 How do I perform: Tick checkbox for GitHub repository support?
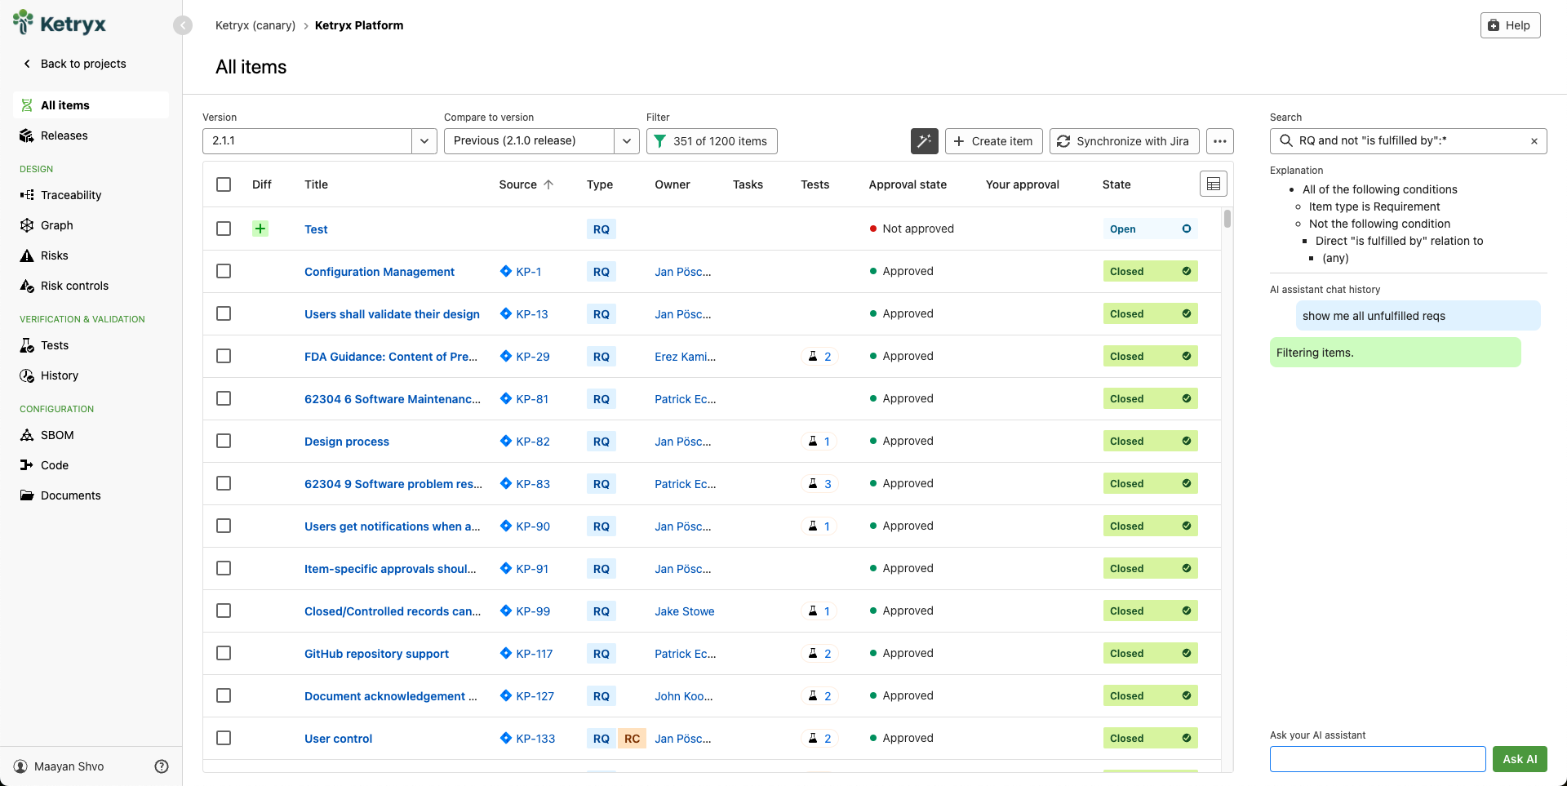click(224, 653)
